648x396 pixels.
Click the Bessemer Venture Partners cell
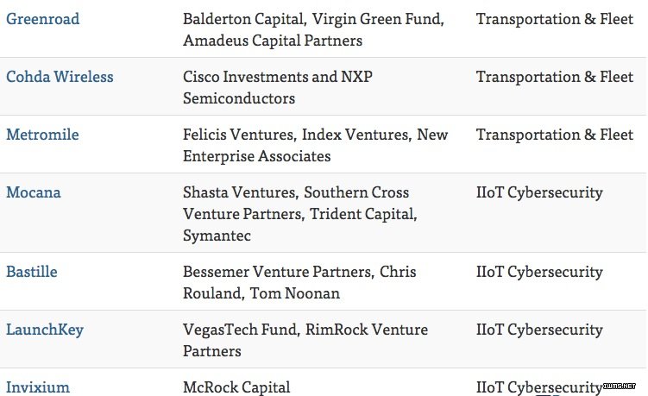(299, 283)
